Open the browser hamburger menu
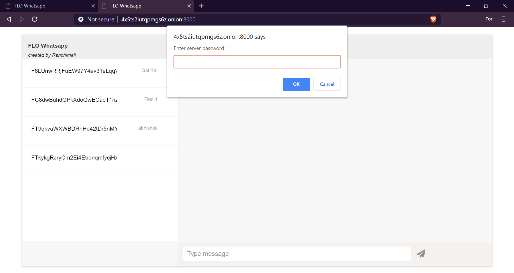The height and width of the screenshot is (273, 514). point(503,19)
